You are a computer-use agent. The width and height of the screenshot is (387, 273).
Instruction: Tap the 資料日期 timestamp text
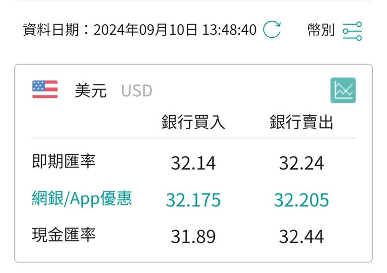tap(140, 30)
